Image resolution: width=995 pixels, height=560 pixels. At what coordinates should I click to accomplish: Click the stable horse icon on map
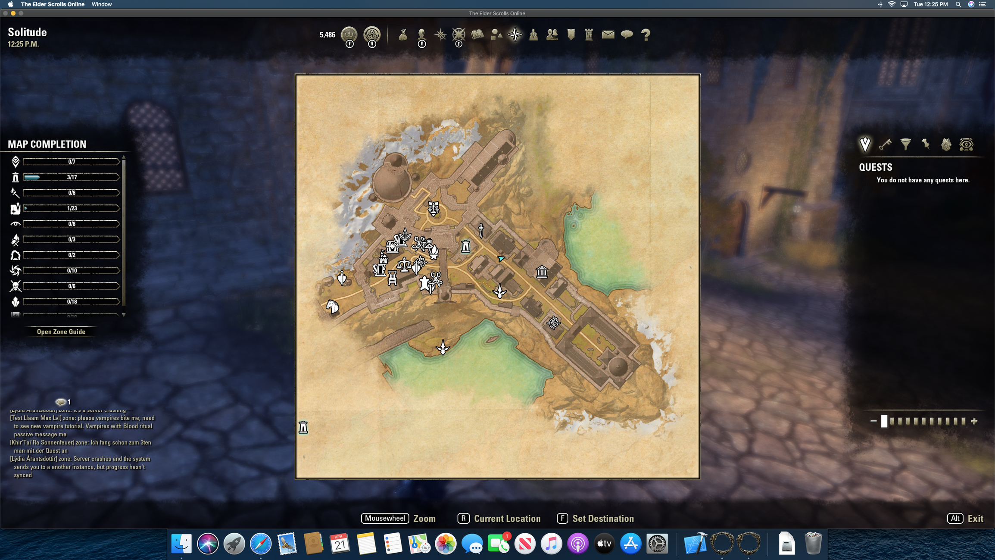[x=332, y=306]
